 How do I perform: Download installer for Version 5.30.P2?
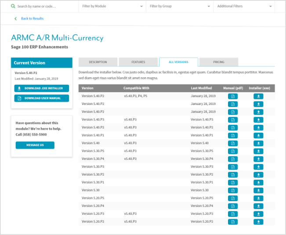coord(258,174)
